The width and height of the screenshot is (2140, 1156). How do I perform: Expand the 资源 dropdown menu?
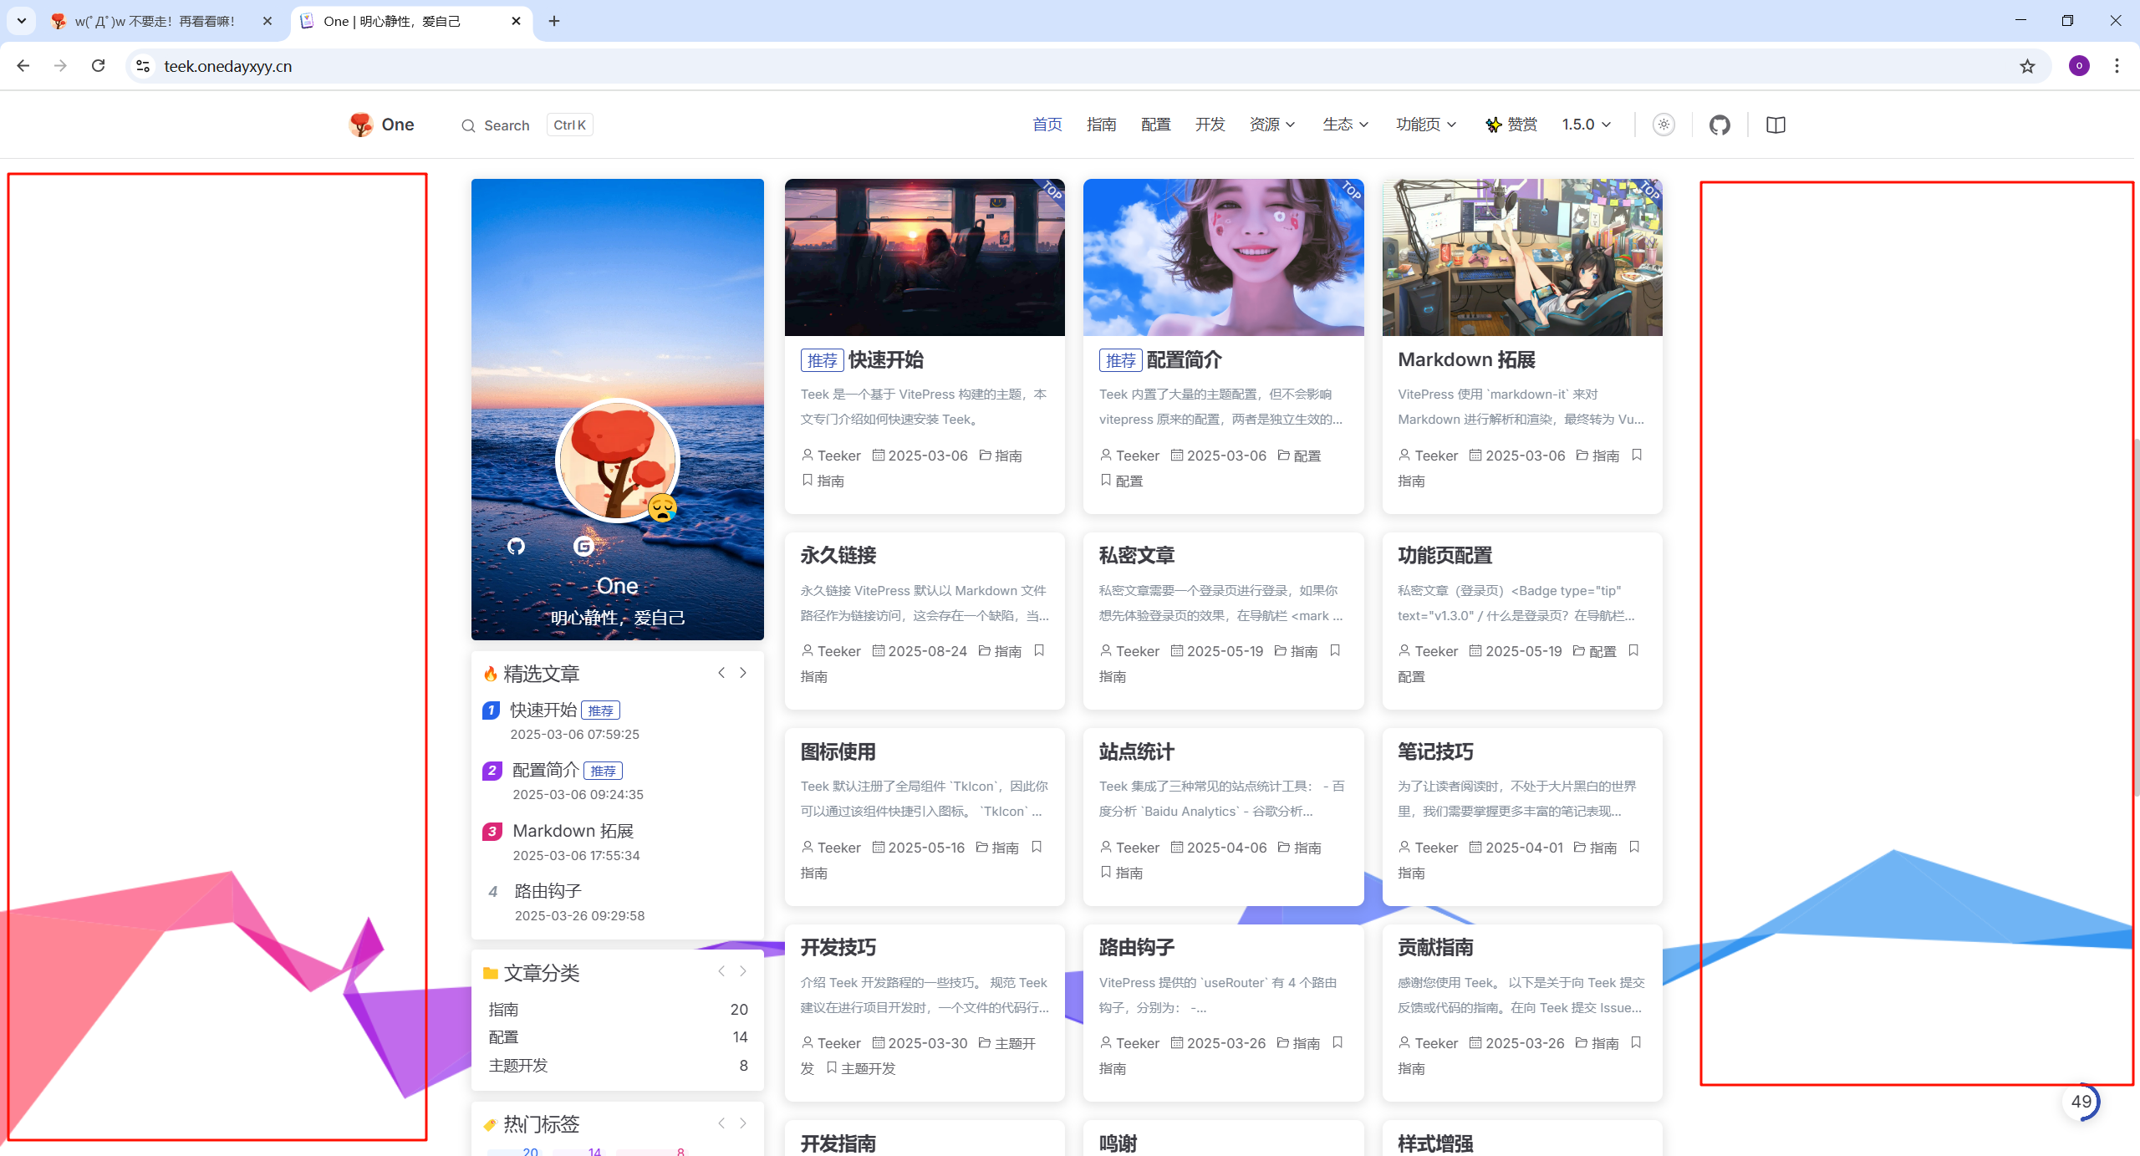tap(1271, 125)
